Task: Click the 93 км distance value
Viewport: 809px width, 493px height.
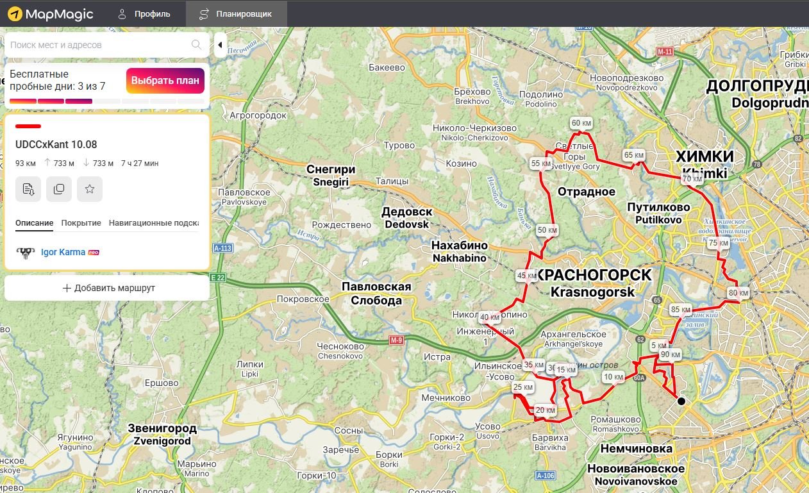Action: point(26,163)
